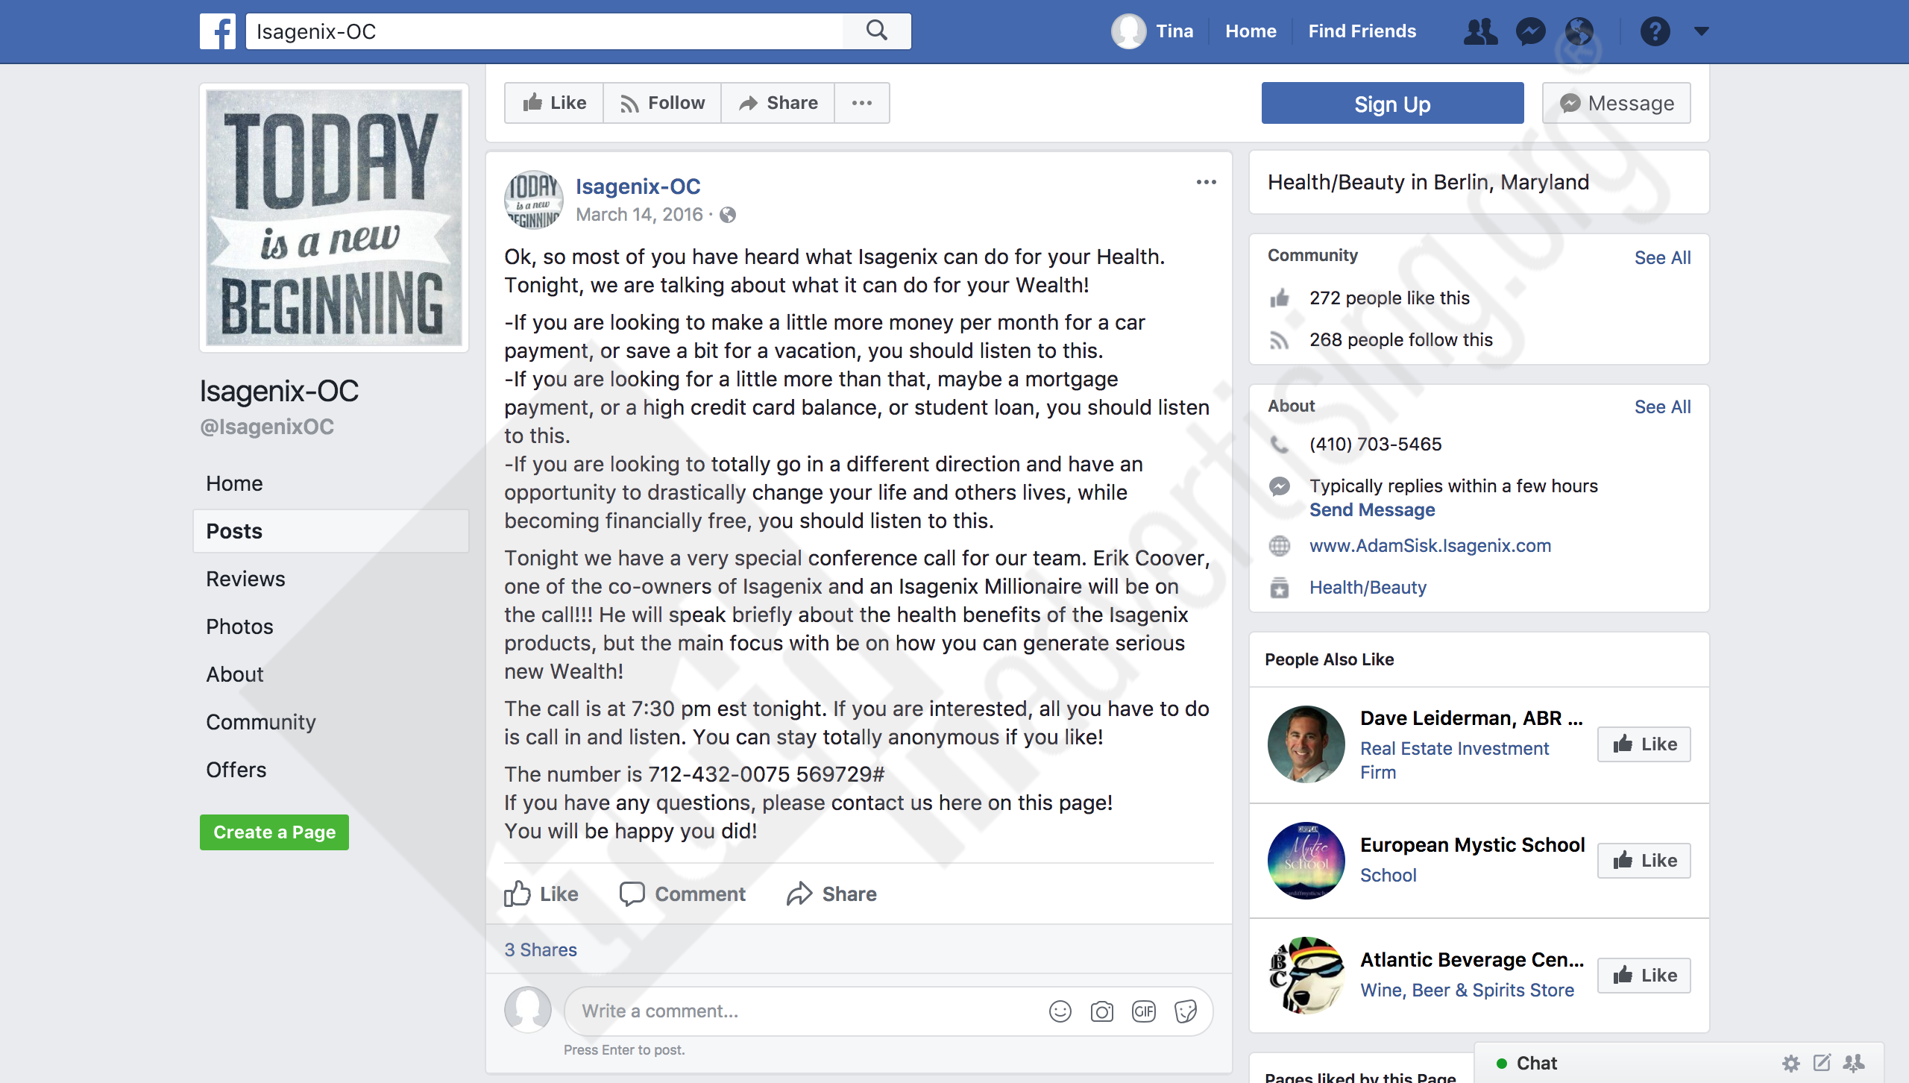Viewport: 1909px width, 1083px height.
Task: Click Create a Page green button
Action: pyautogui.click(x=274, y=832)
